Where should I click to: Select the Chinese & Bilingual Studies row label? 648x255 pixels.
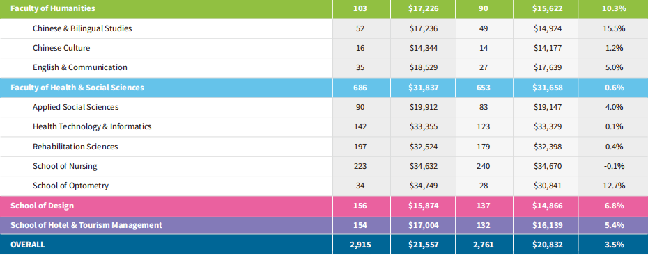point(82,28)
